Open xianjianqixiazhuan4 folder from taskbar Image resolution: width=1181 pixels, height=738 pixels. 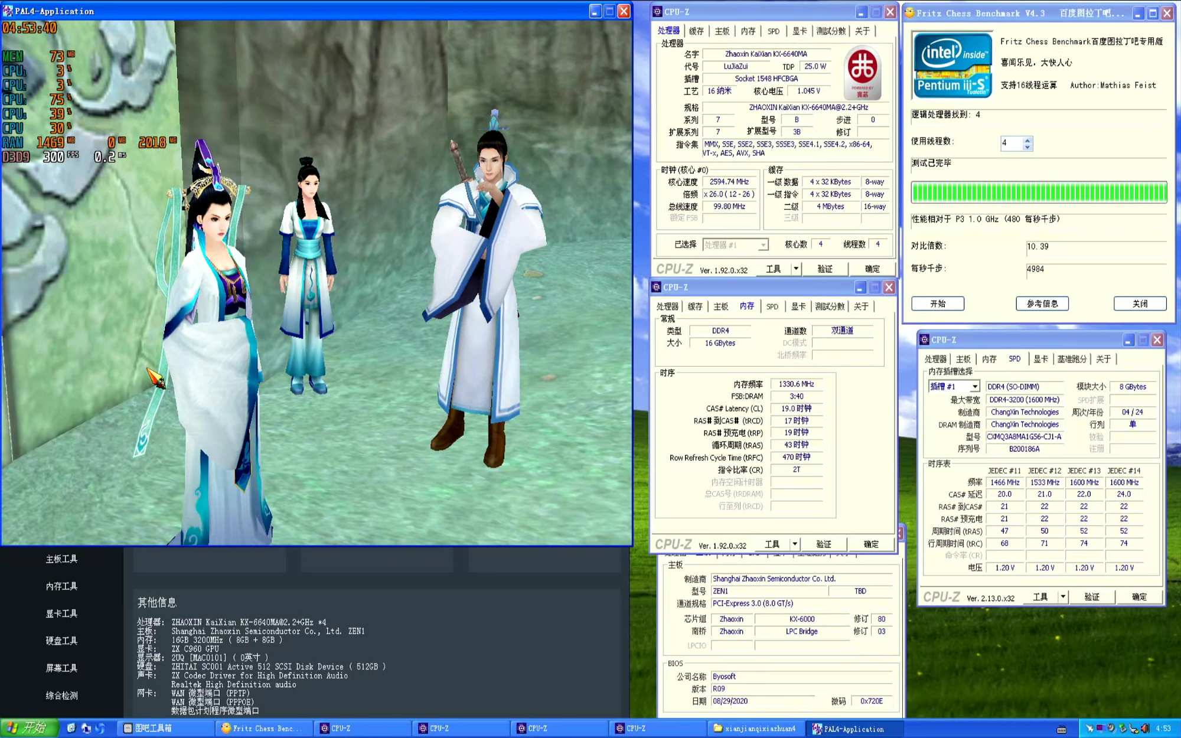tap(756, 728)
